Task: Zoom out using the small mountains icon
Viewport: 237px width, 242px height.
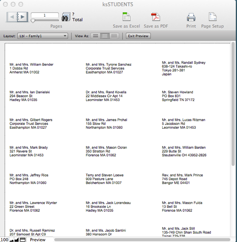Action: click(12, 240)
